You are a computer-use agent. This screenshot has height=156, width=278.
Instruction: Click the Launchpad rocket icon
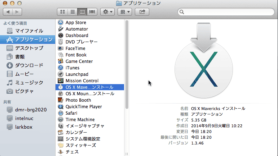(61, 74)
